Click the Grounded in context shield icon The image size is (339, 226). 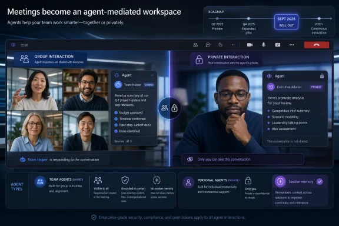tap(125, 180)
